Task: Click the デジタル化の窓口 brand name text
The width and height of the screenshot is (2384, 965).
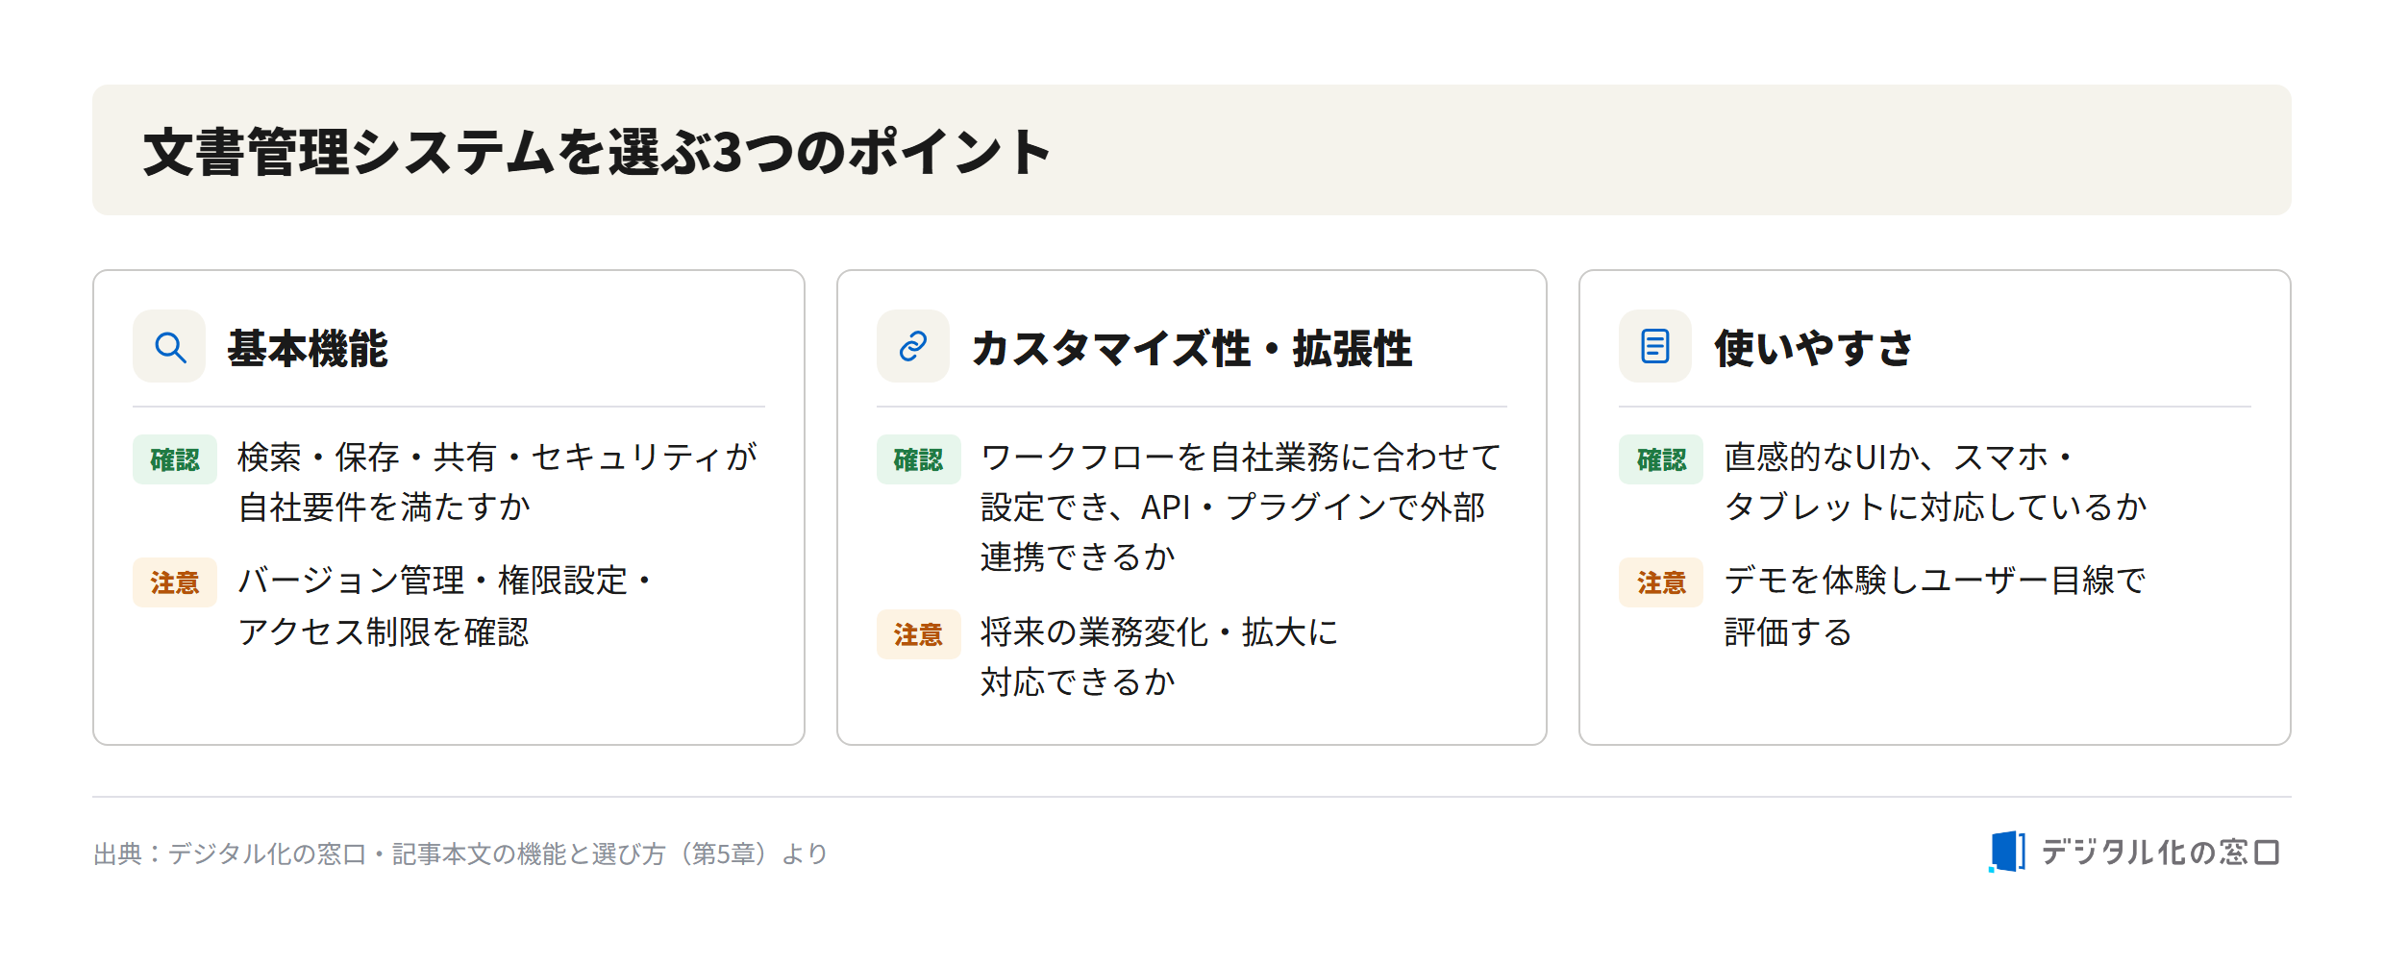Action: click(x=2160, y=853)
